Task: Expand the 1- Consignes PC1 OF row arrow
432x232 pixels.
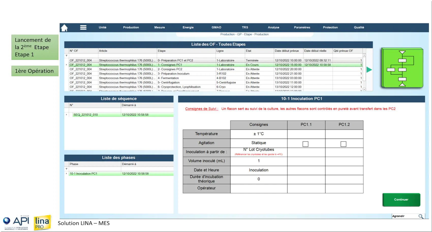Action: [67, 65]
